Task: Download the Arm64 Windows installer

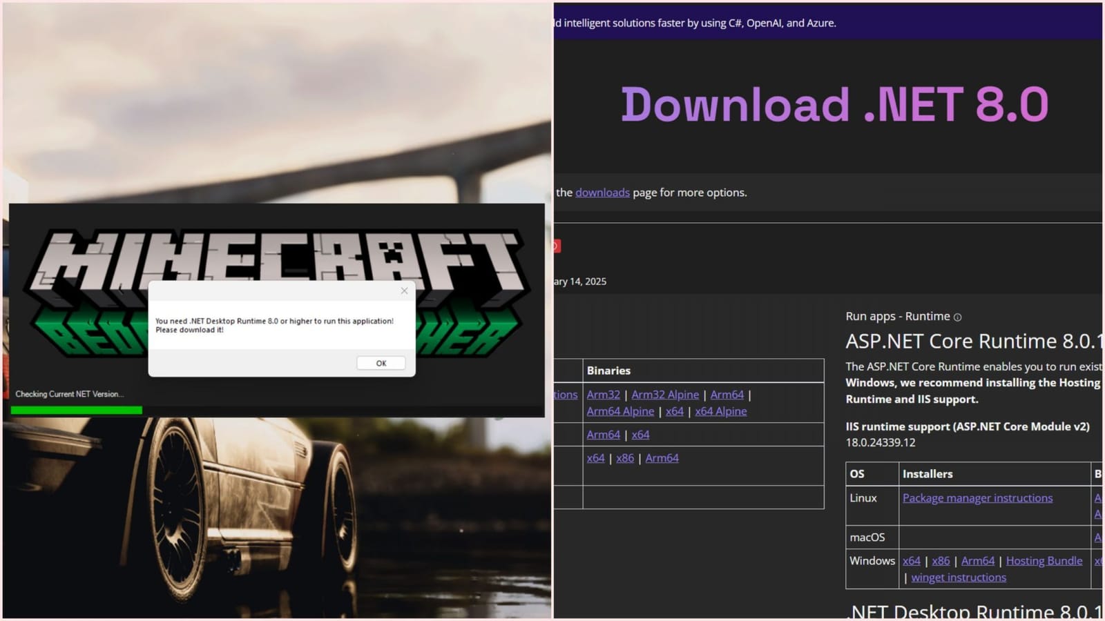Action: pos(978,560)
